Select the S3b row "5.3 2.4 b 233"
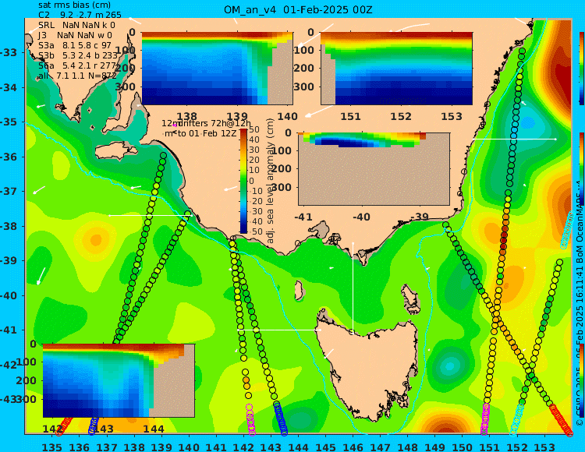The height and width of the screenshot is (452, 585). [78, 55]
